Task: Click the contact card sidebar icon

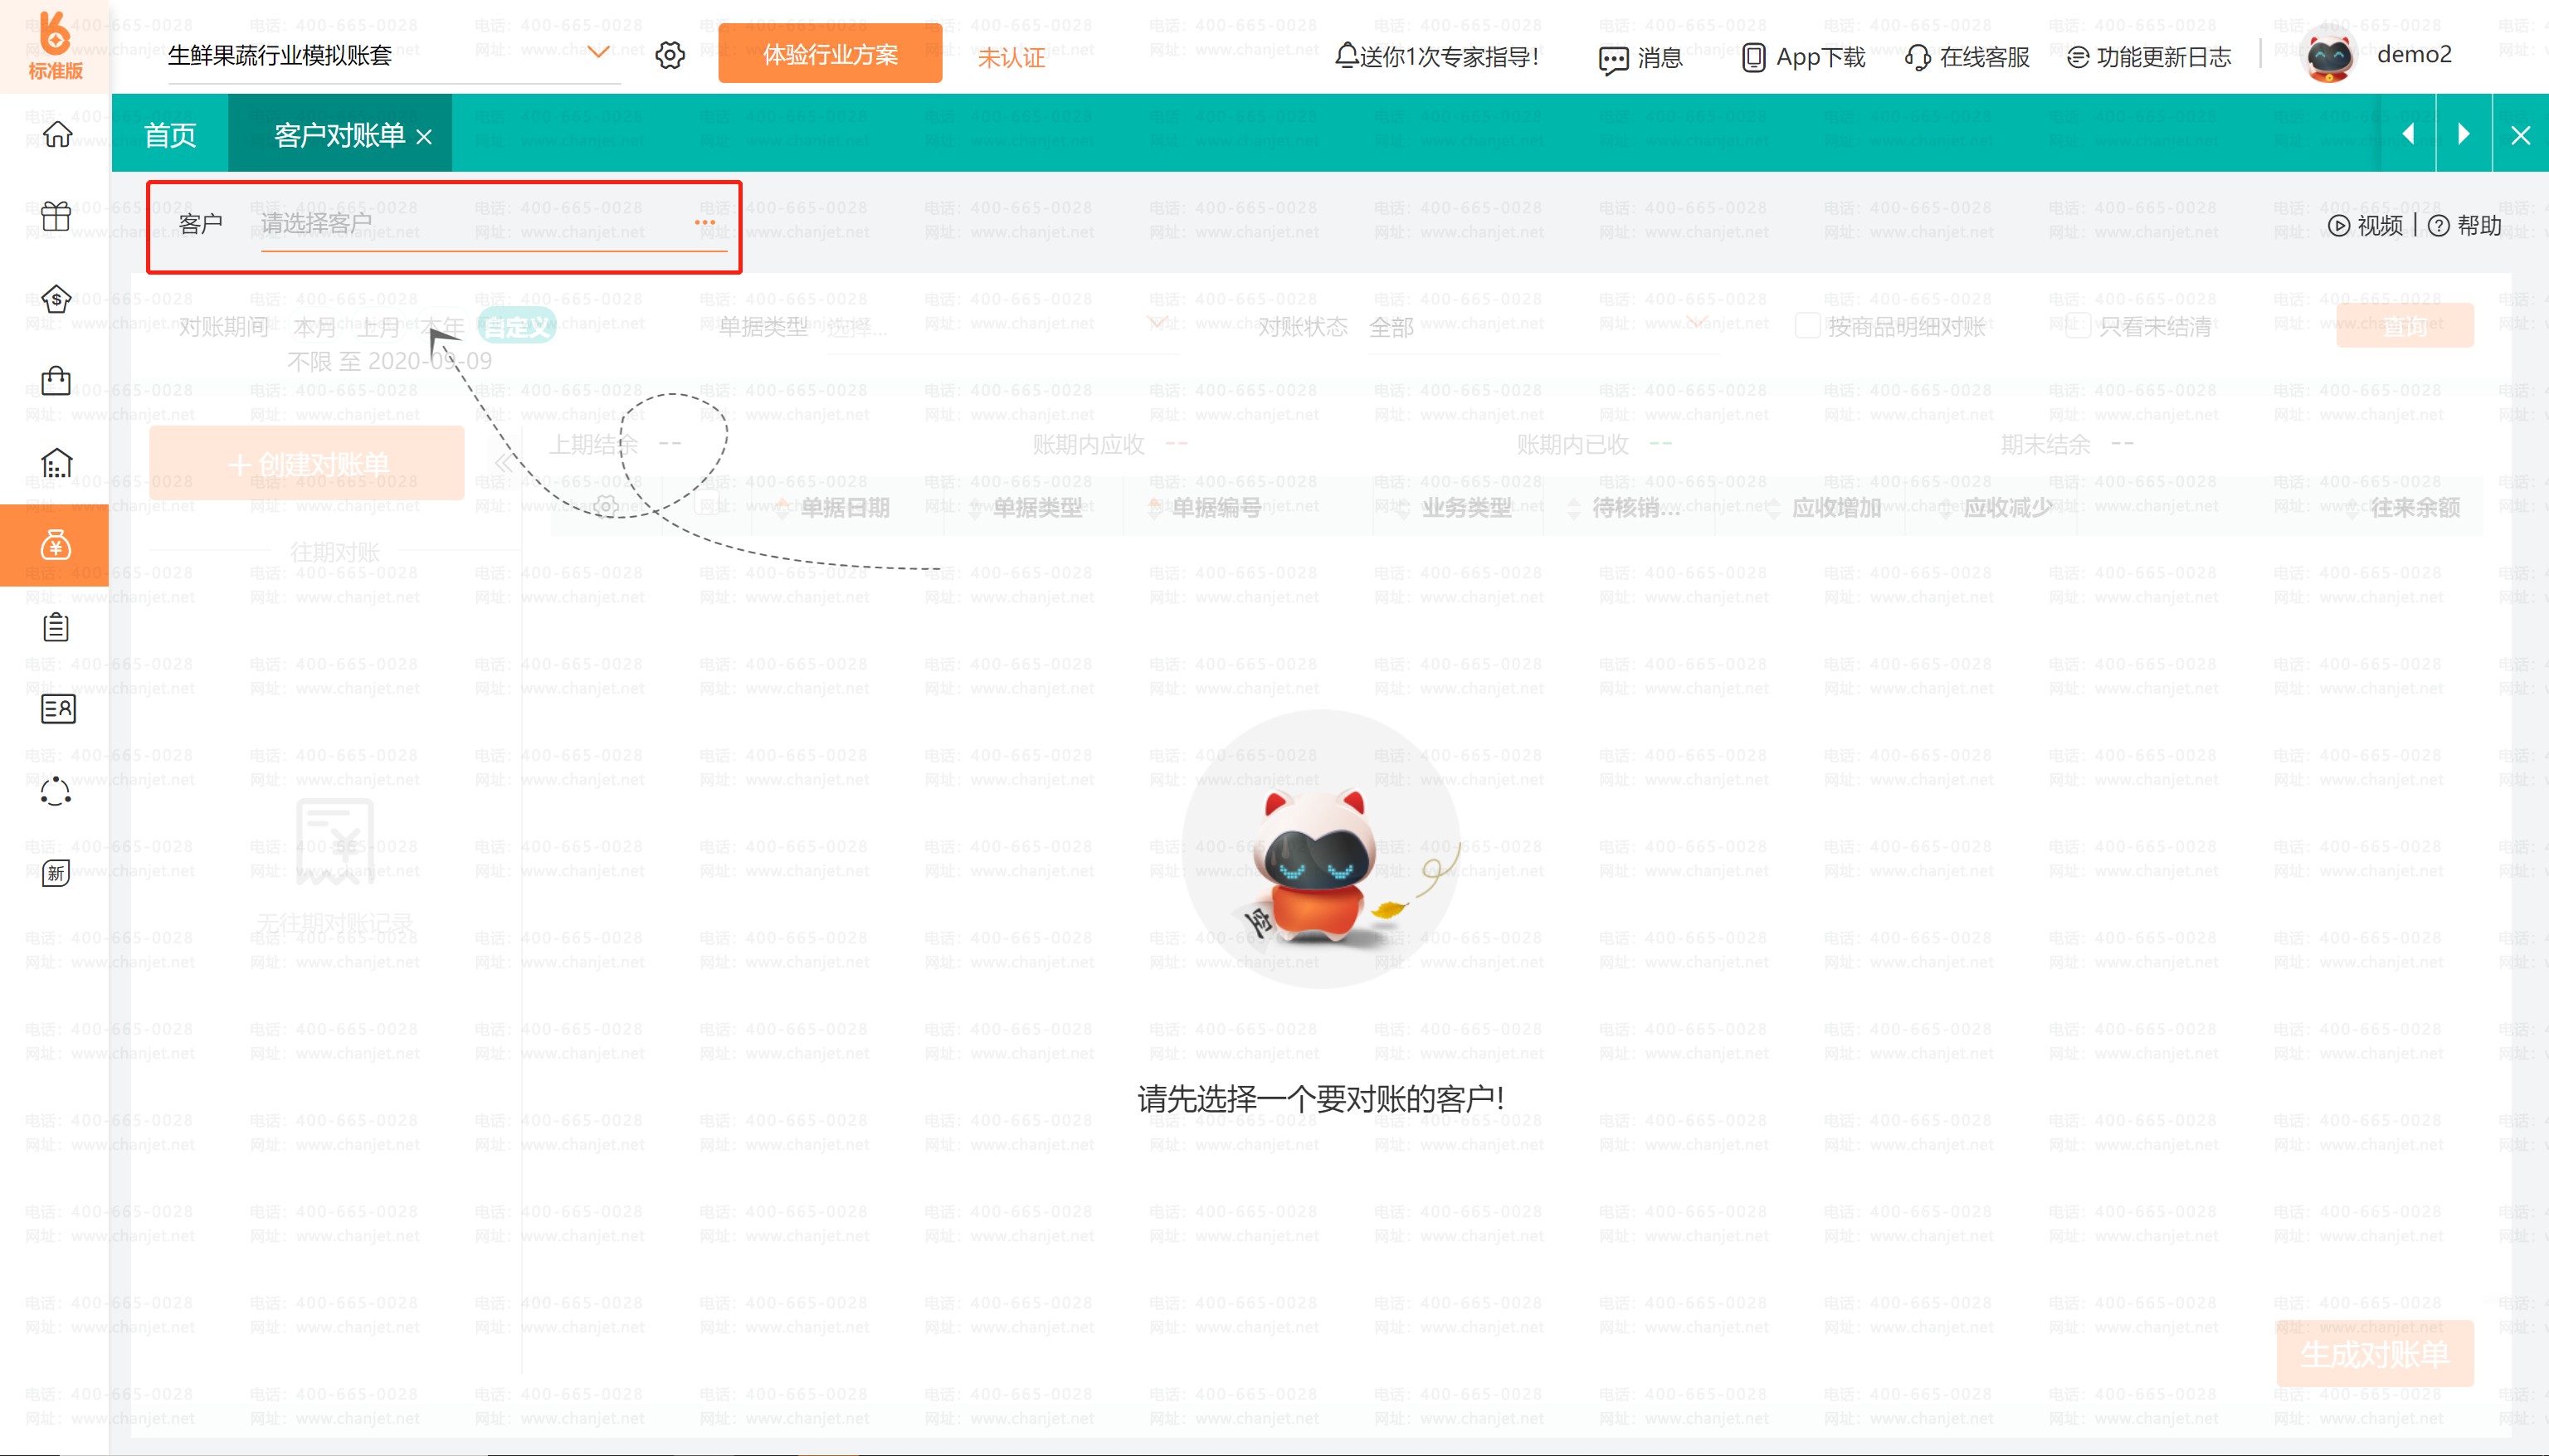Action: point(57,709)
